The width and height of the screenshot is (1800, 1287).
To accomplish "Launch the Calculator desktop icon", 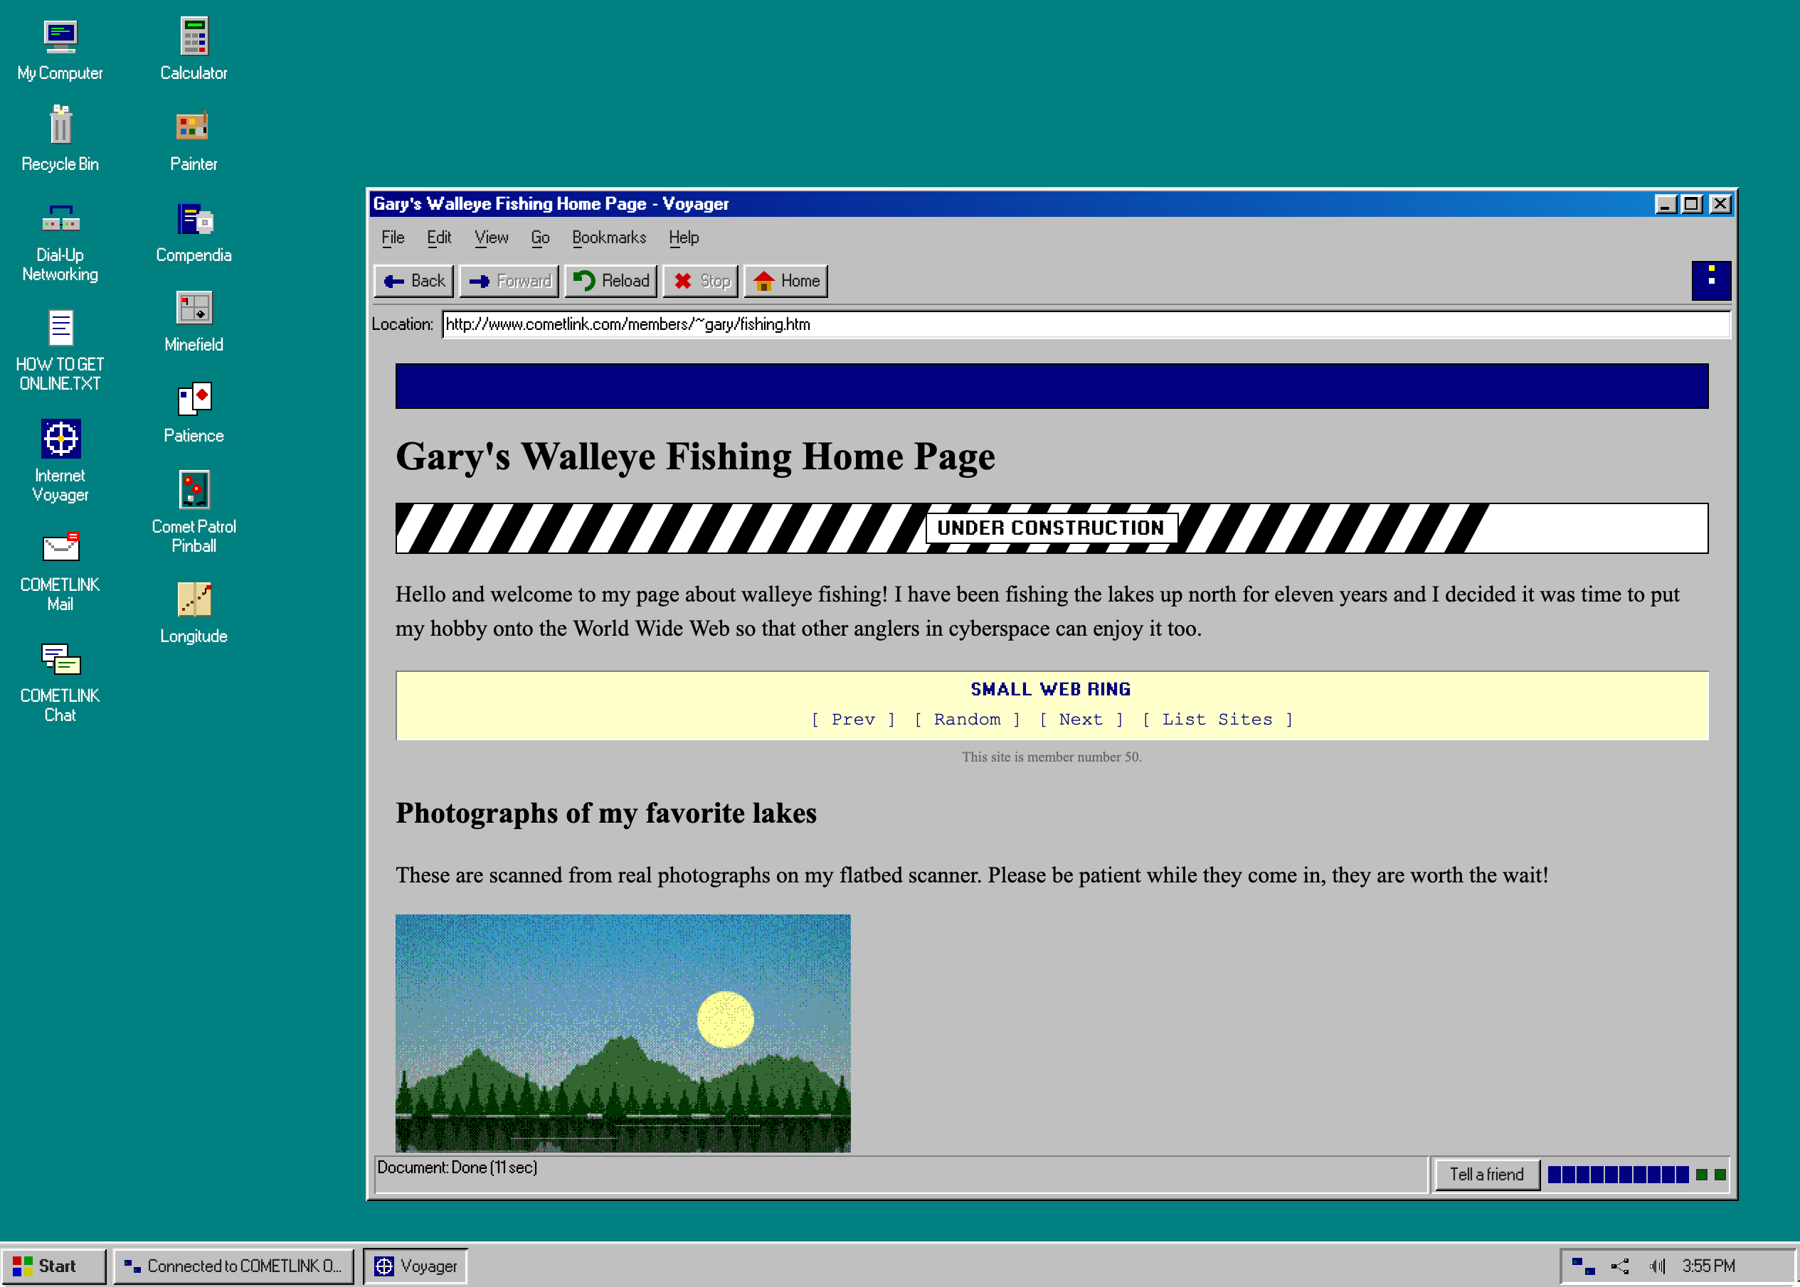I will (x=194, y=48).
